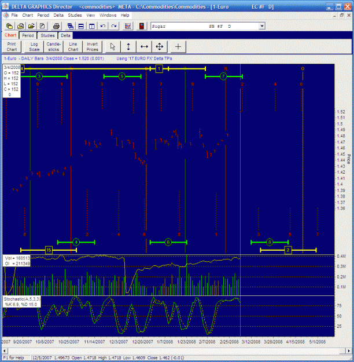Toggle the Invert Prices button

pyautogui.click(x=92, y=47)
